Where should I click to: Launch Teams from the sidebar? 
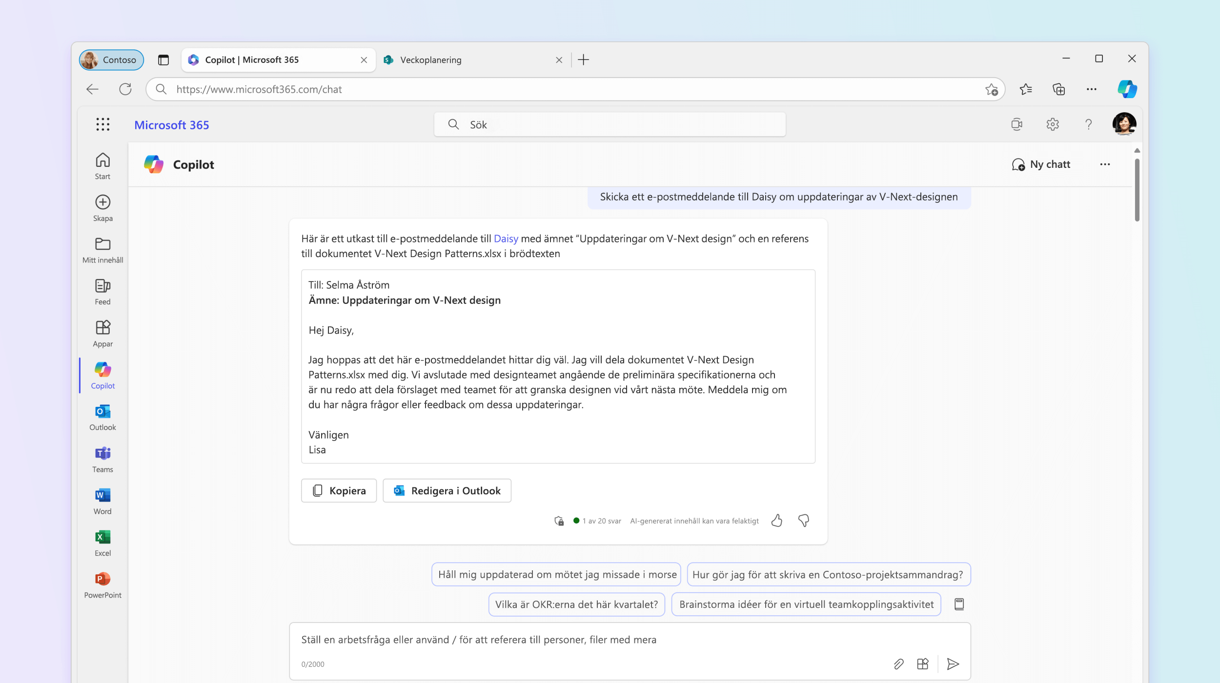click(x=102, y=460)
